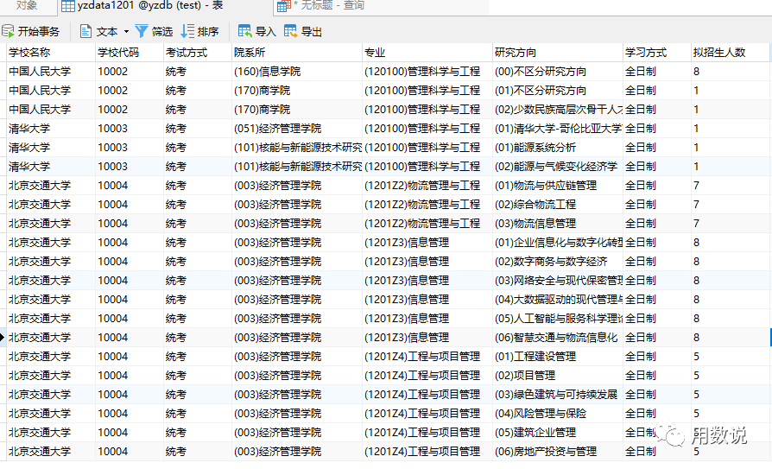Click the row marker of the (06)智慧交通与物流信息化 row
Viewport: 772px width, 469px height.
[3, 338]
